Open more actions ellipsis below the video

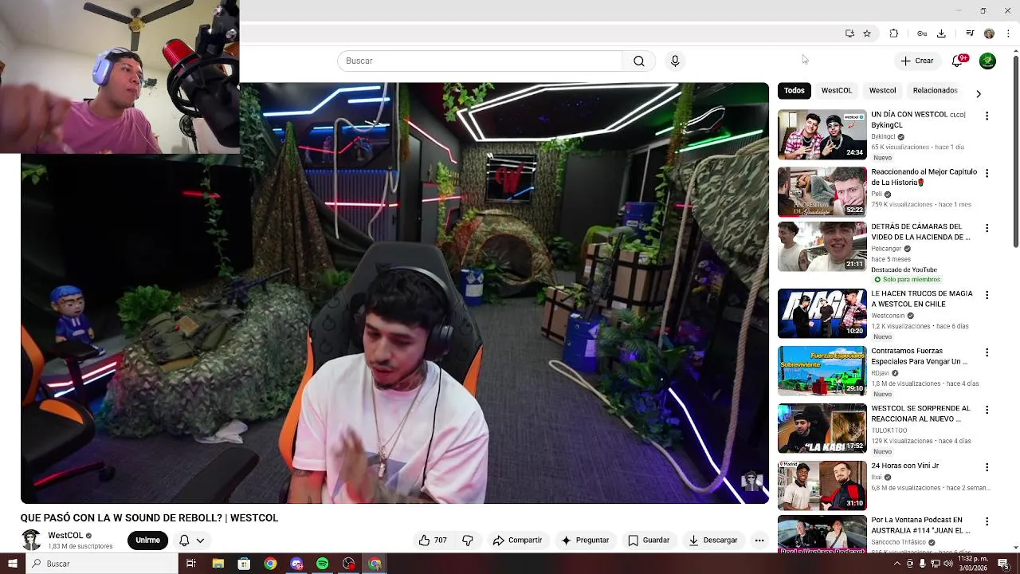point(759,541)
